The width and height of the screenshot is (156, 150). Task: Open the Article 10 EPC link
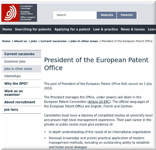pyautogui.click(x=99, y=102)
